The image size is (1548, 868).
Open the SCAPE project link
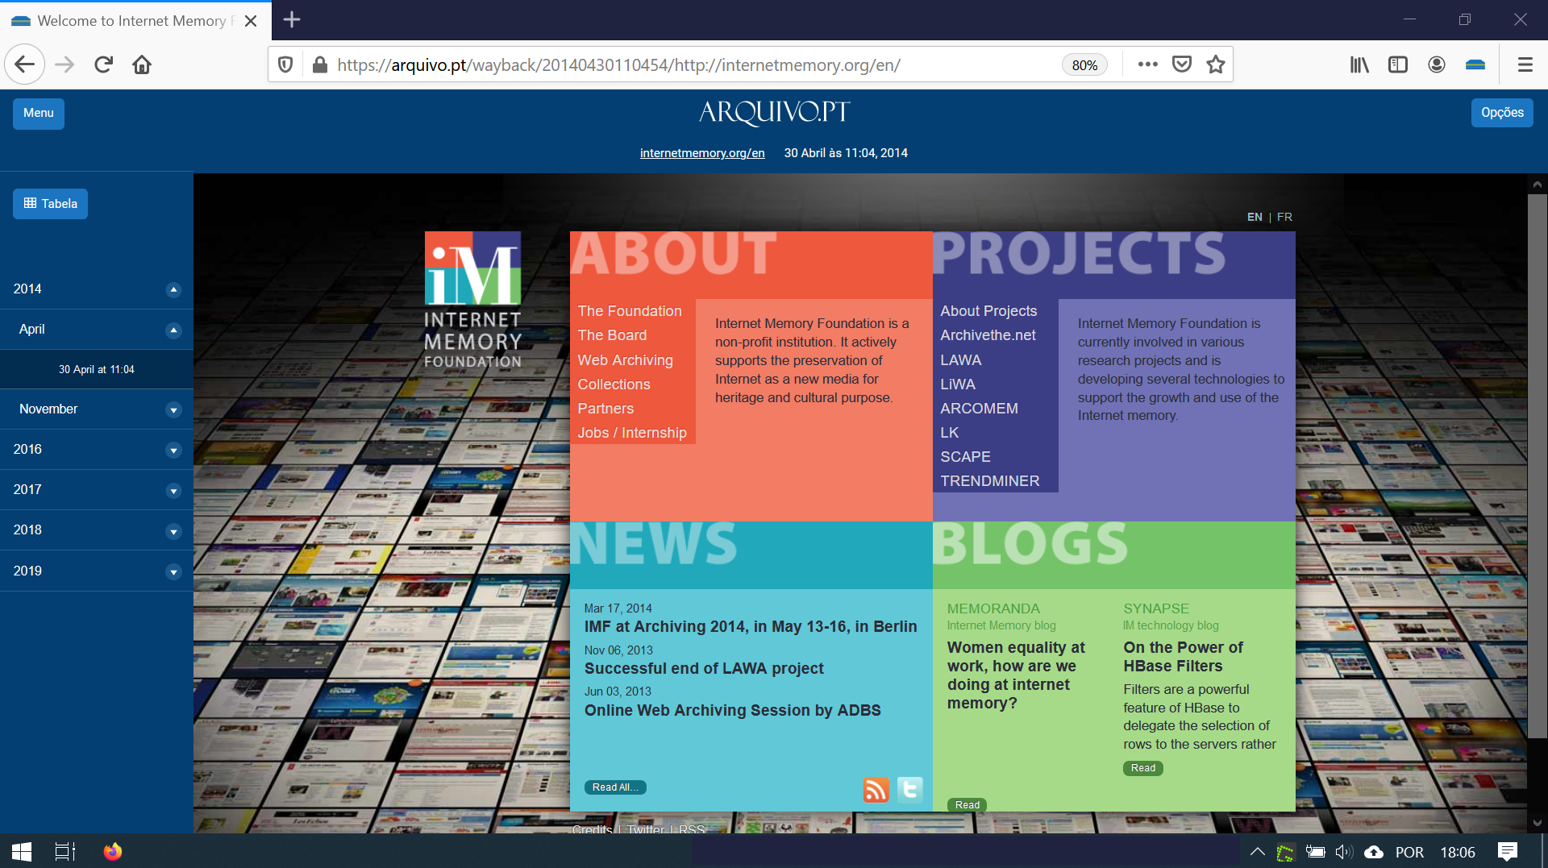point(965,457)
